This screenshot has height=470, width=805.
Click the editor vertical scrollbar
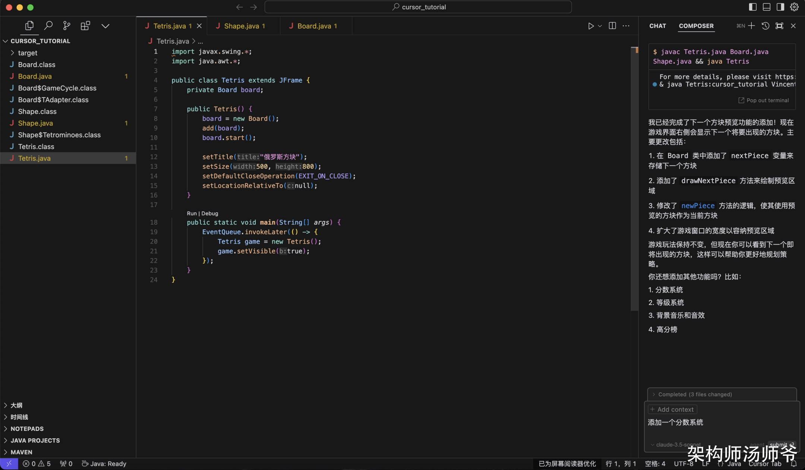[x=634, y=179]
